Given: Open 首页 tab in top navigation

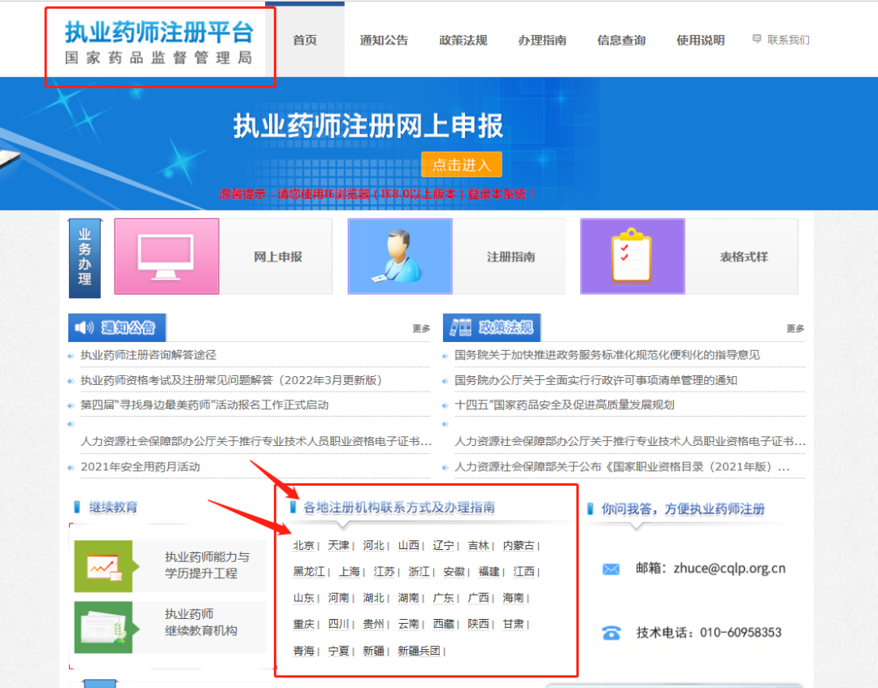Looking at the screenshot, I should (x=305, y=40).
